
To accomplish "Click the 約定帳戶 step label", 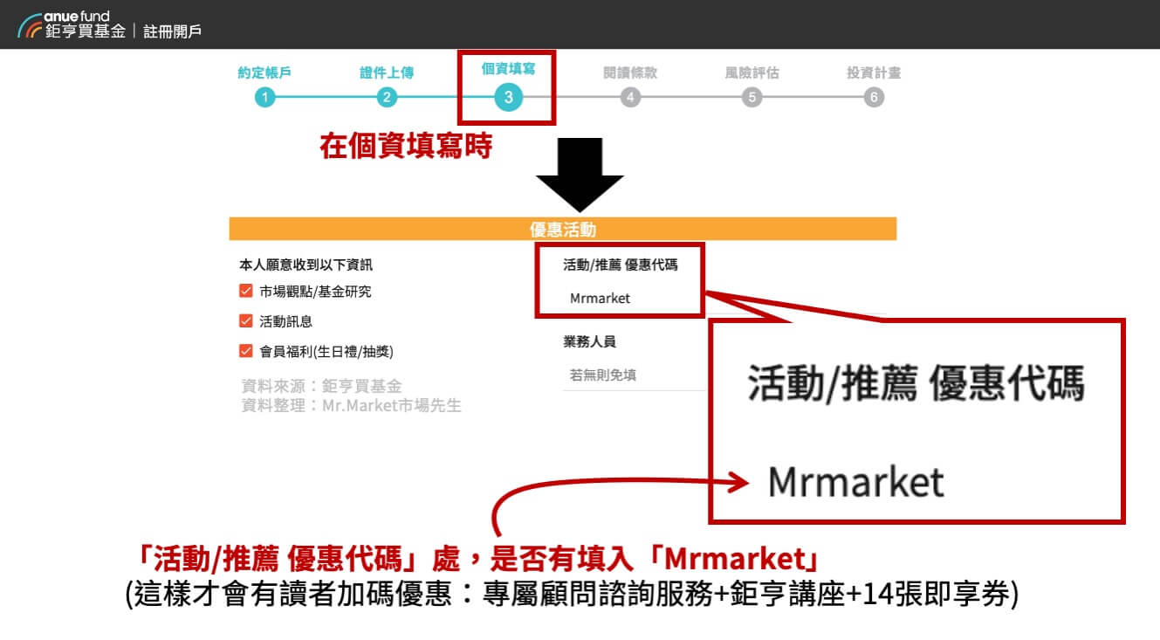I will coord(264,73).
